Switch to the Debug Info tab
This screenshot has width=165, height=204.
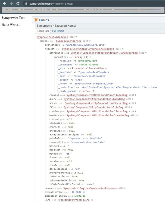click(43, 31)
